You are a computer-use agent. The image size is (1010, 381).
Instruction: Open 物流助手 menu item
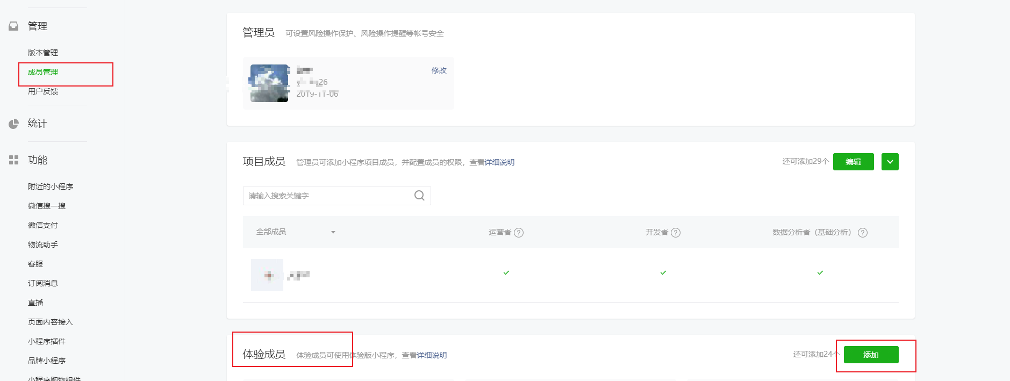[x=43, y=245]
